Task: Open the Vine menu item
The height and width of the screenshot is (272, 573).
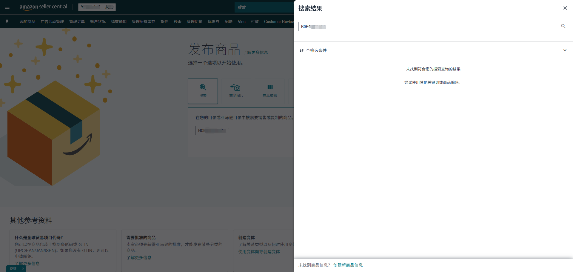Action: (x=241, y=21)
